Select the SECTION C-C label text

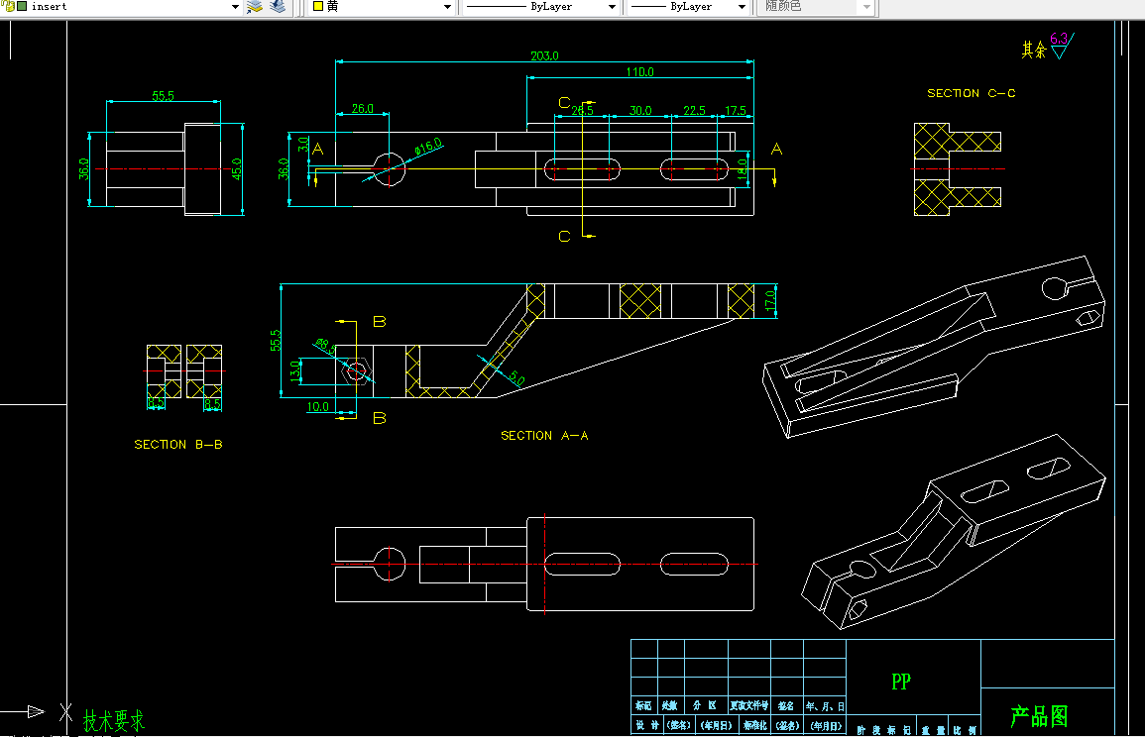pos(972,93)
